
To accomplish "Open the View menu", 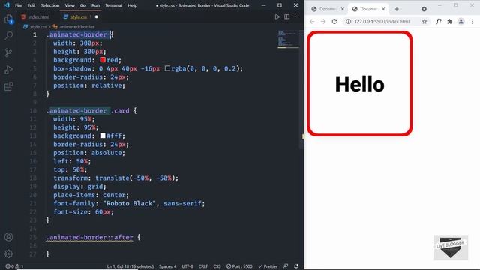I will point(70,5).
